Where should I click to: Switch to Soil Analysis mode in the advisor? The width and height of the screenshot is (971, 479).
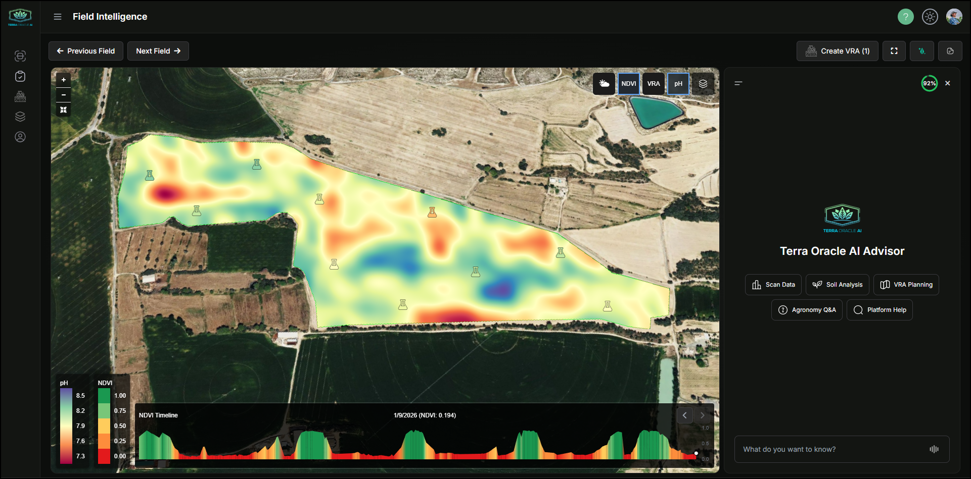pos(837,284)
